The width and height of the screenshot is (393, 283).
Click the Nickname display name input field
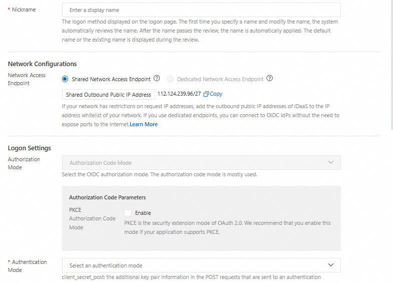click(201, 10)
